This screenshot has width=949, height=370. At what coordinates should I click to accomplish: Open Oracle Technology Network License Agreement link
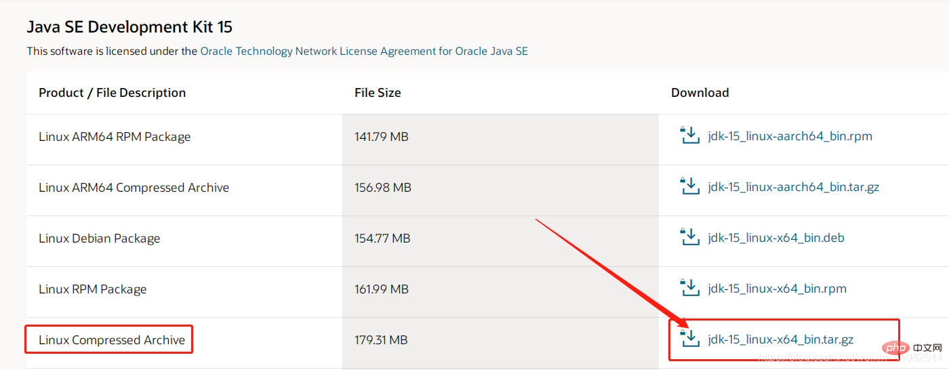pos(364,51)
